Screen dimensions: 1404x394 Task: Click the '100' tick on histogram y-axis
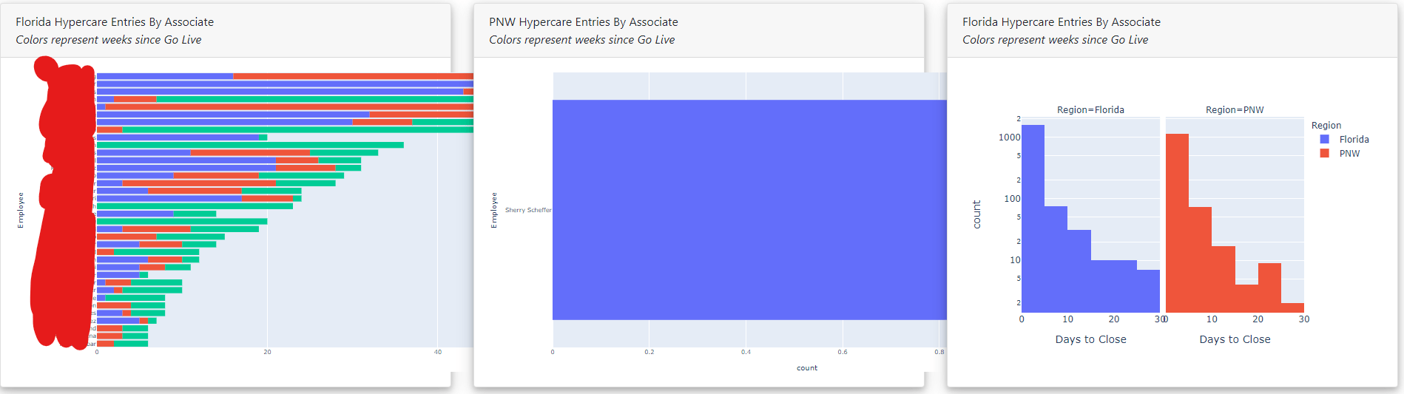click(x=1012, y=199)
